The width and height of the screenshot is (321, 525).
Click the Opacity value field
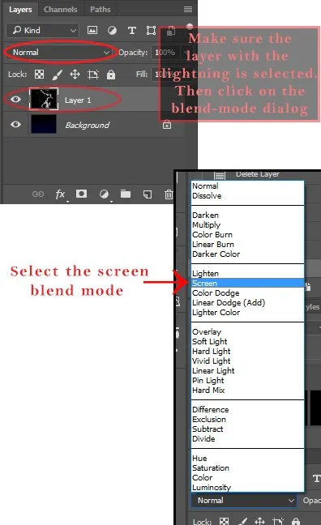[x=165, y=53]
